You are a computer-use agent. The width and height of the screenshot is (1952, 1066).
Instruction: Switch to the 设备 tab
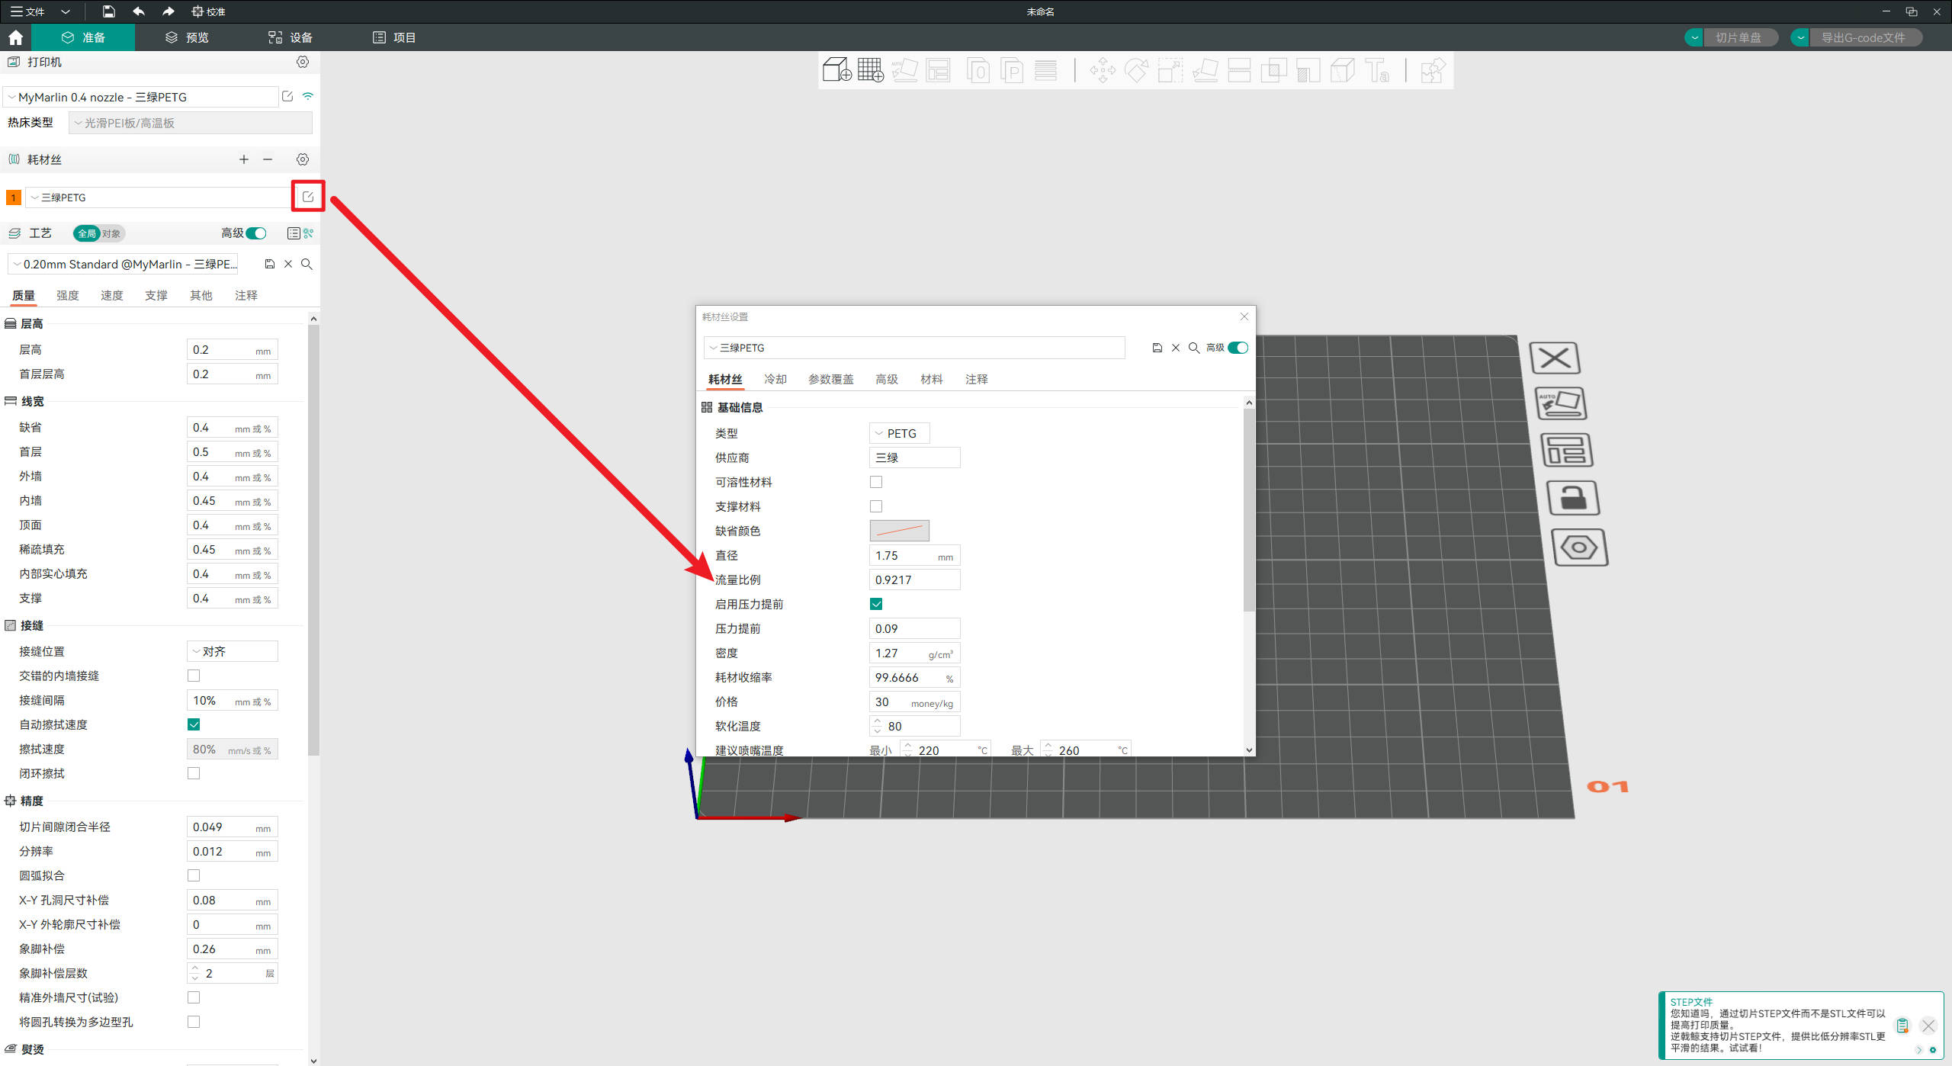click(291, 37)
